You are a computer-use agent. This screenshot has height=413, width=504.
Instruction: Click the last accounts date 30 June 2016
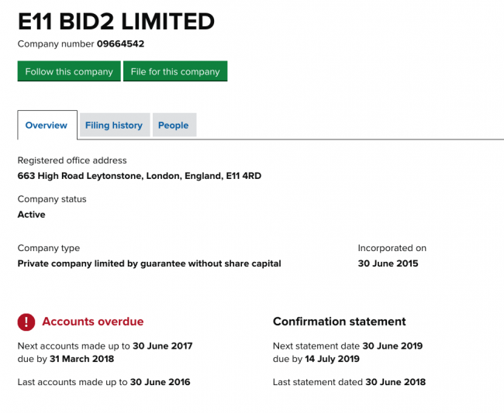tap(160, 382)
